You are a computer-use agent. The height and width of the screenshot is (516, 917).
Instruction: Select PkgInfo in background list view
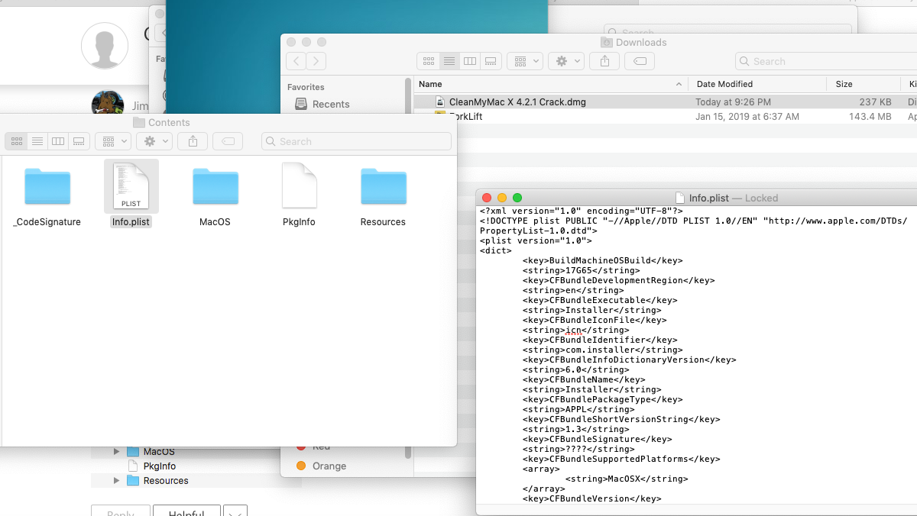pos(159,466)
